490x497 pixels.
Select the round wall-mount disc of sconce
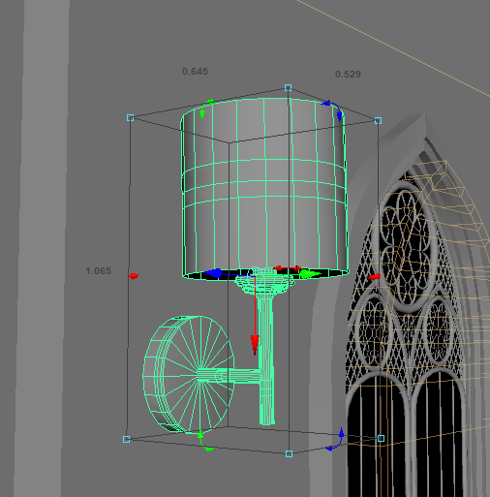pos(189,375)
